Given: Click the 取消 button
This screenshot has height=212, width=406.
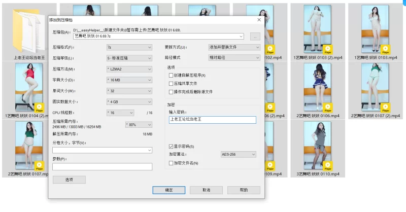Looking at the screenshot, I should click(x=206, y=190).
